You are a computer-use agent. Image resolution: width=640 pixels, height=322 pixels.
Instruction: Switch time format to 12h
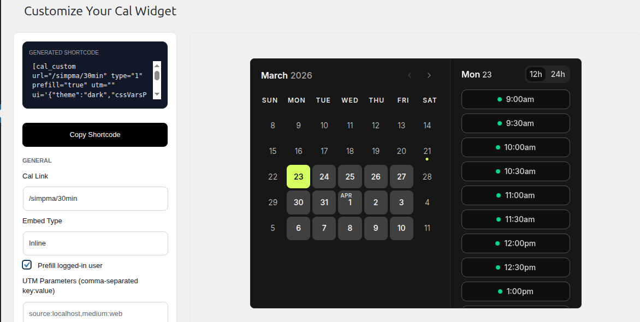[x=536, y=74]
